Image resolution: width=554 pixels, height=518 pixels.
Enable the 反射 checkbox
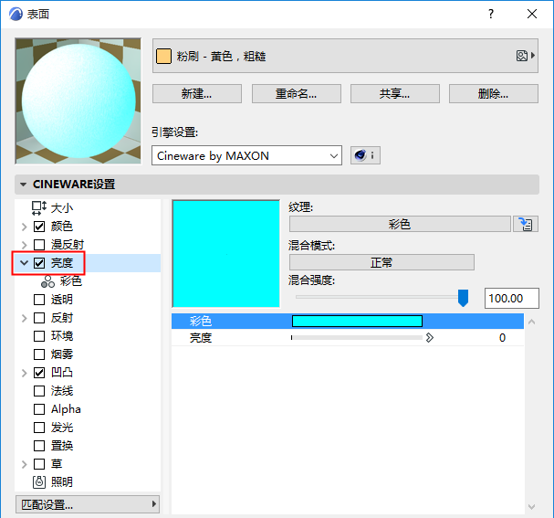pyautogui.click(x=39, y=318)
